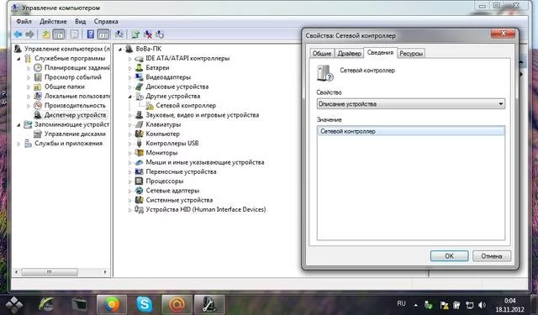
Task: Toggle the show/hide console tree toolbar icon
Action: tap(59, 34)
